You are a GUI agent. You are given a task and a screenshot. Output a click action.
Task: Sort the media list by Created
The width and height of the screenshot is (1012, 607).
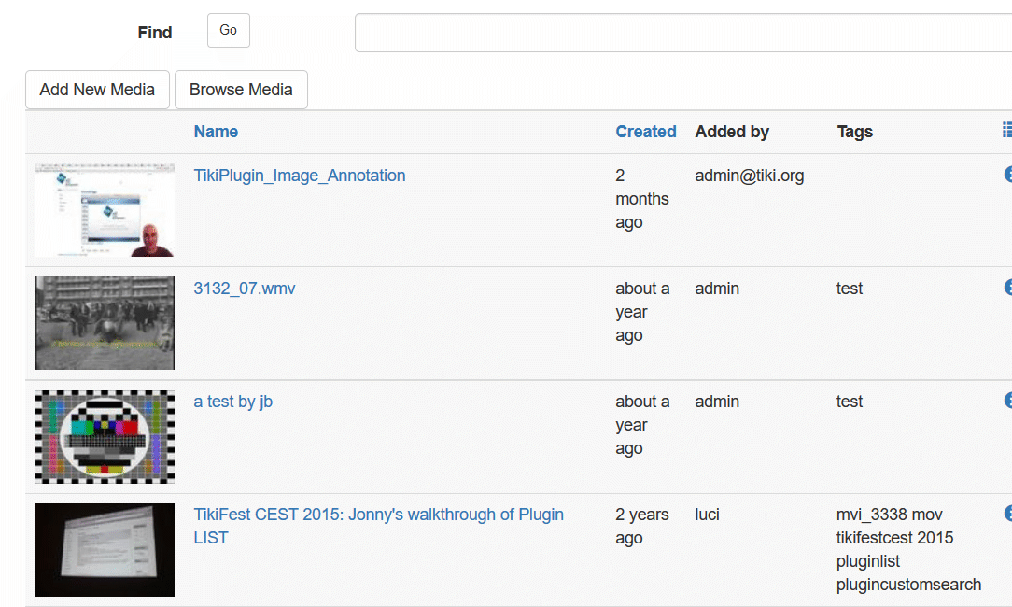[645, 132]
